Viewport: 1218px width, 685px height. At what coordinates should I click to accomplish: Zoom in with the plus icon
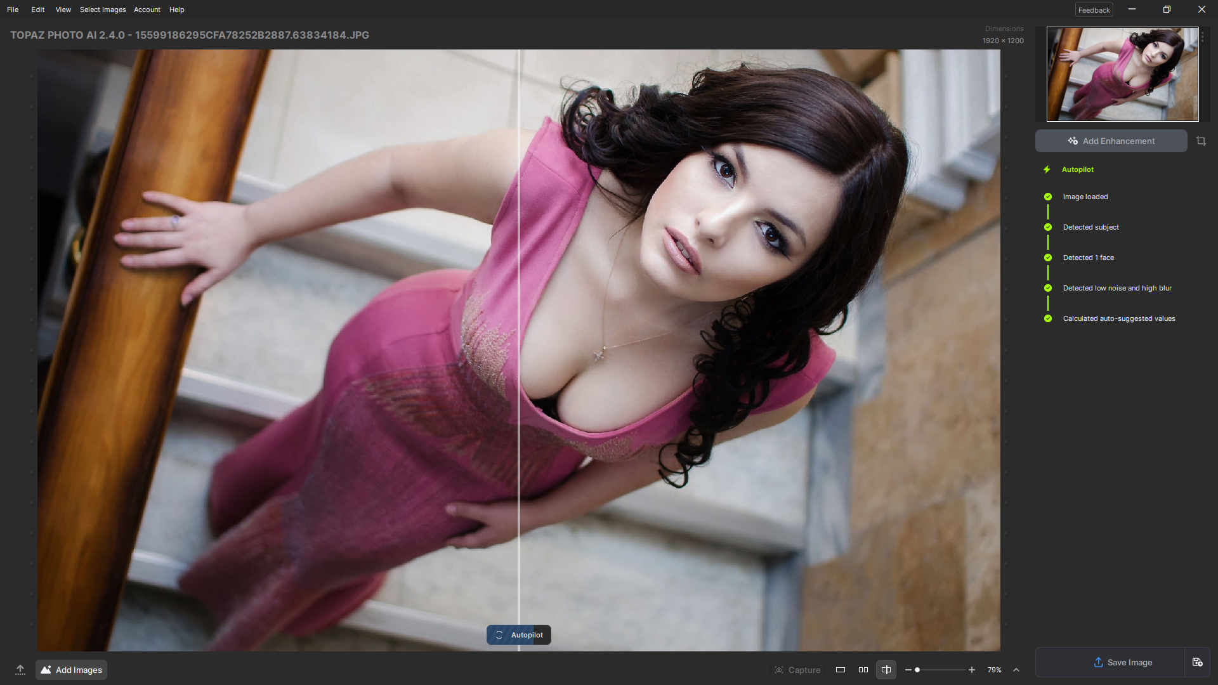[972, 670]
